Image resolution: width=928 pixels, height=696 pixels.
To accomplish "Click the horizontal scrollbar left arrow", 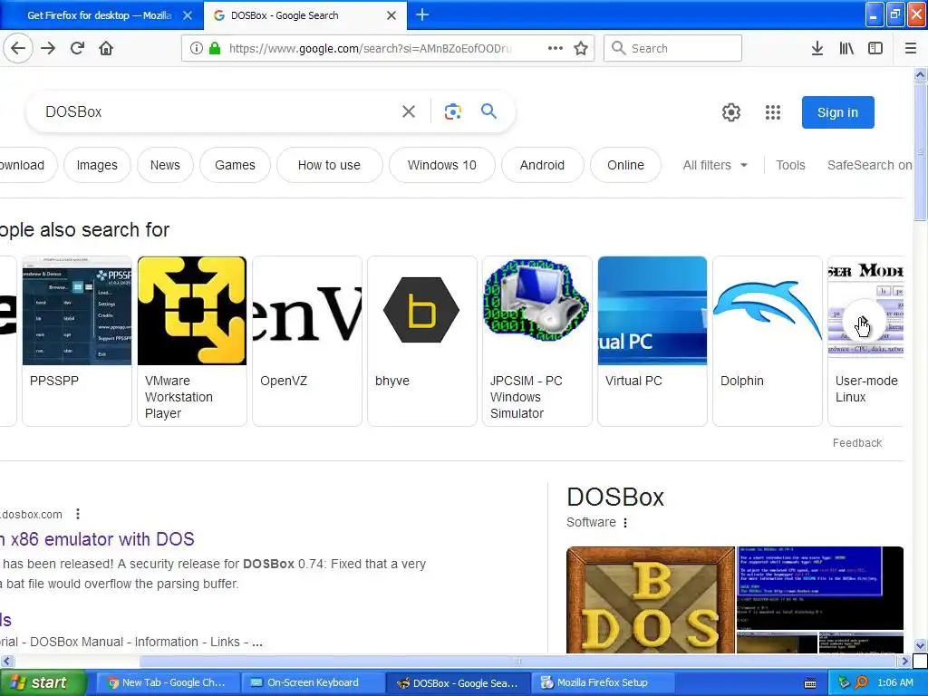I will (x=6, y=661).
